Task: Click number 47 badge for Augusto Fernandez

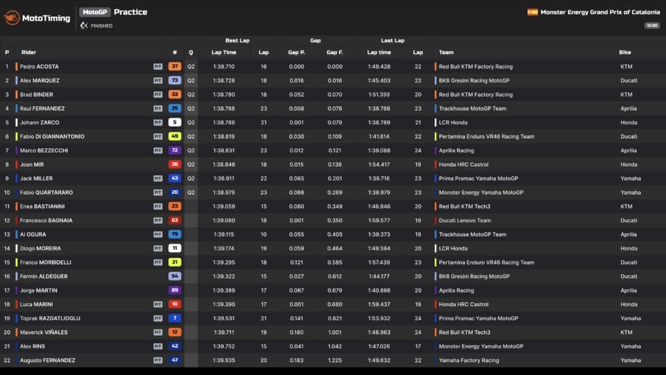Action: 174,360
